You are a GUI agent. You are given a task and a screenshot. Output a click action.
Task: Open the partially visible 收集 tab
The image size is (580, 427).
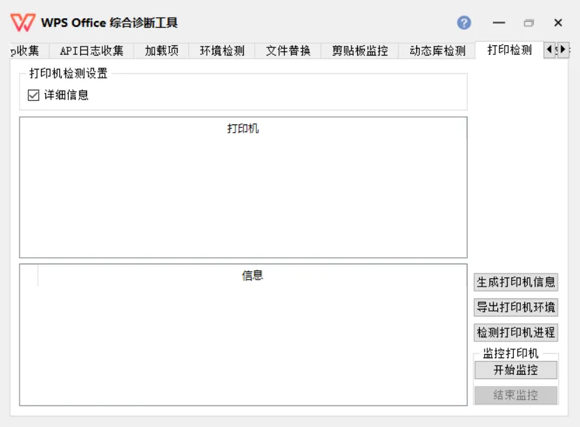29,51
